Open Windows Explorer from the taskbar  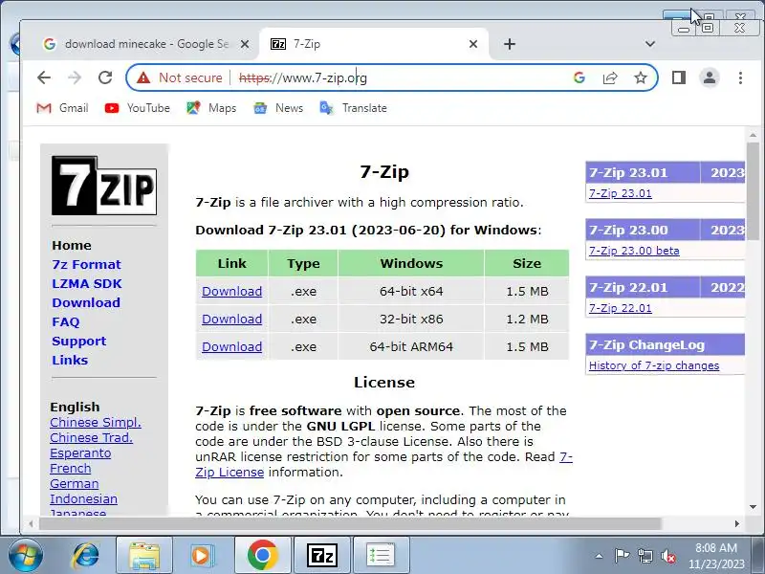pos(144,556)
